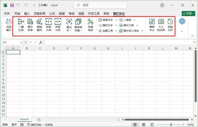The image size is (198, 127).
Task: Switch to Page Layout view
Action: pyautogui.click(x=144, y=125)
